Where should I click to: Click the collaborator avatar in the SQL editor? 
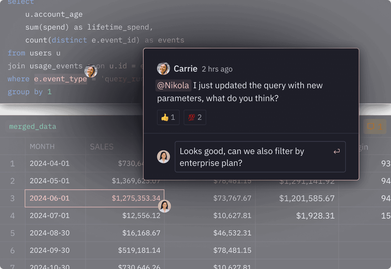[91, 71]
